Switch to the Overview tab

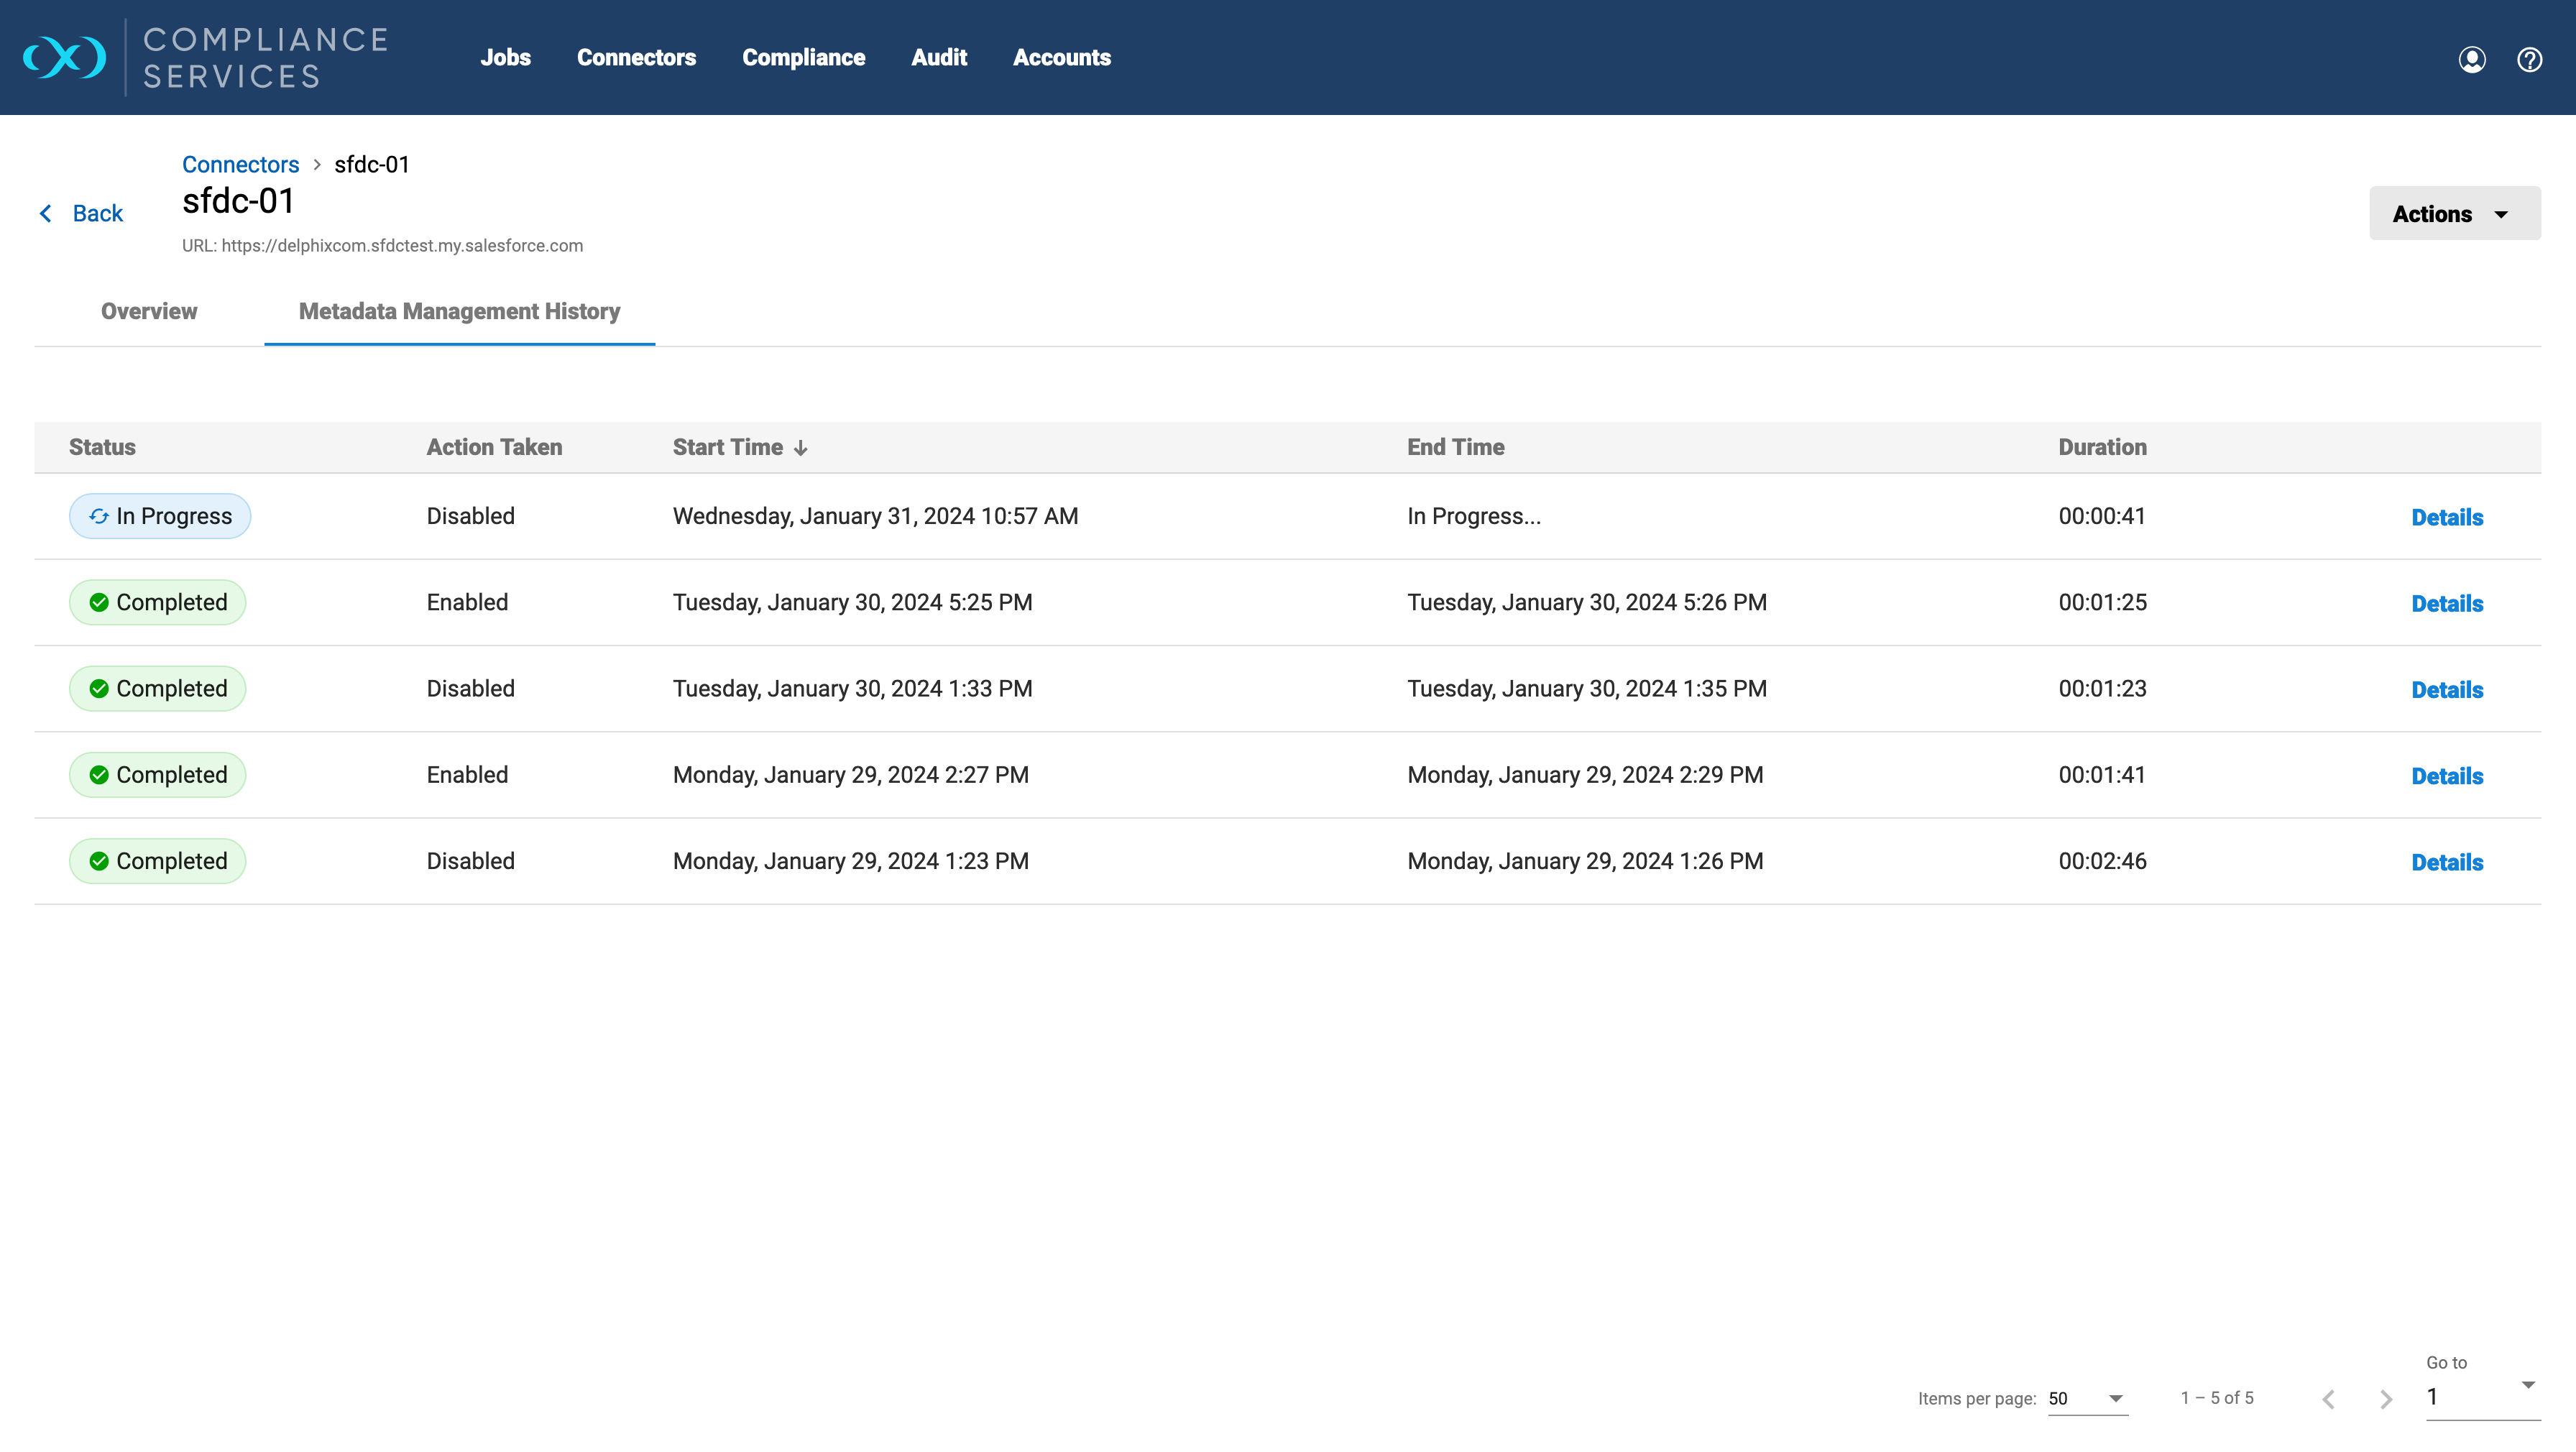tap(149, 311)
